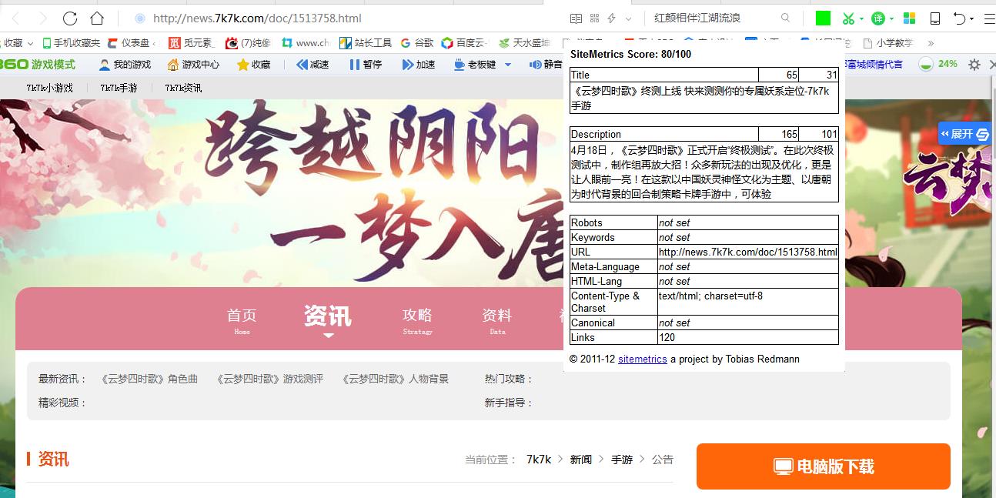Switch to reader mode view icon
The height and width of the screenshot is (498, 996).
(576, 18)
